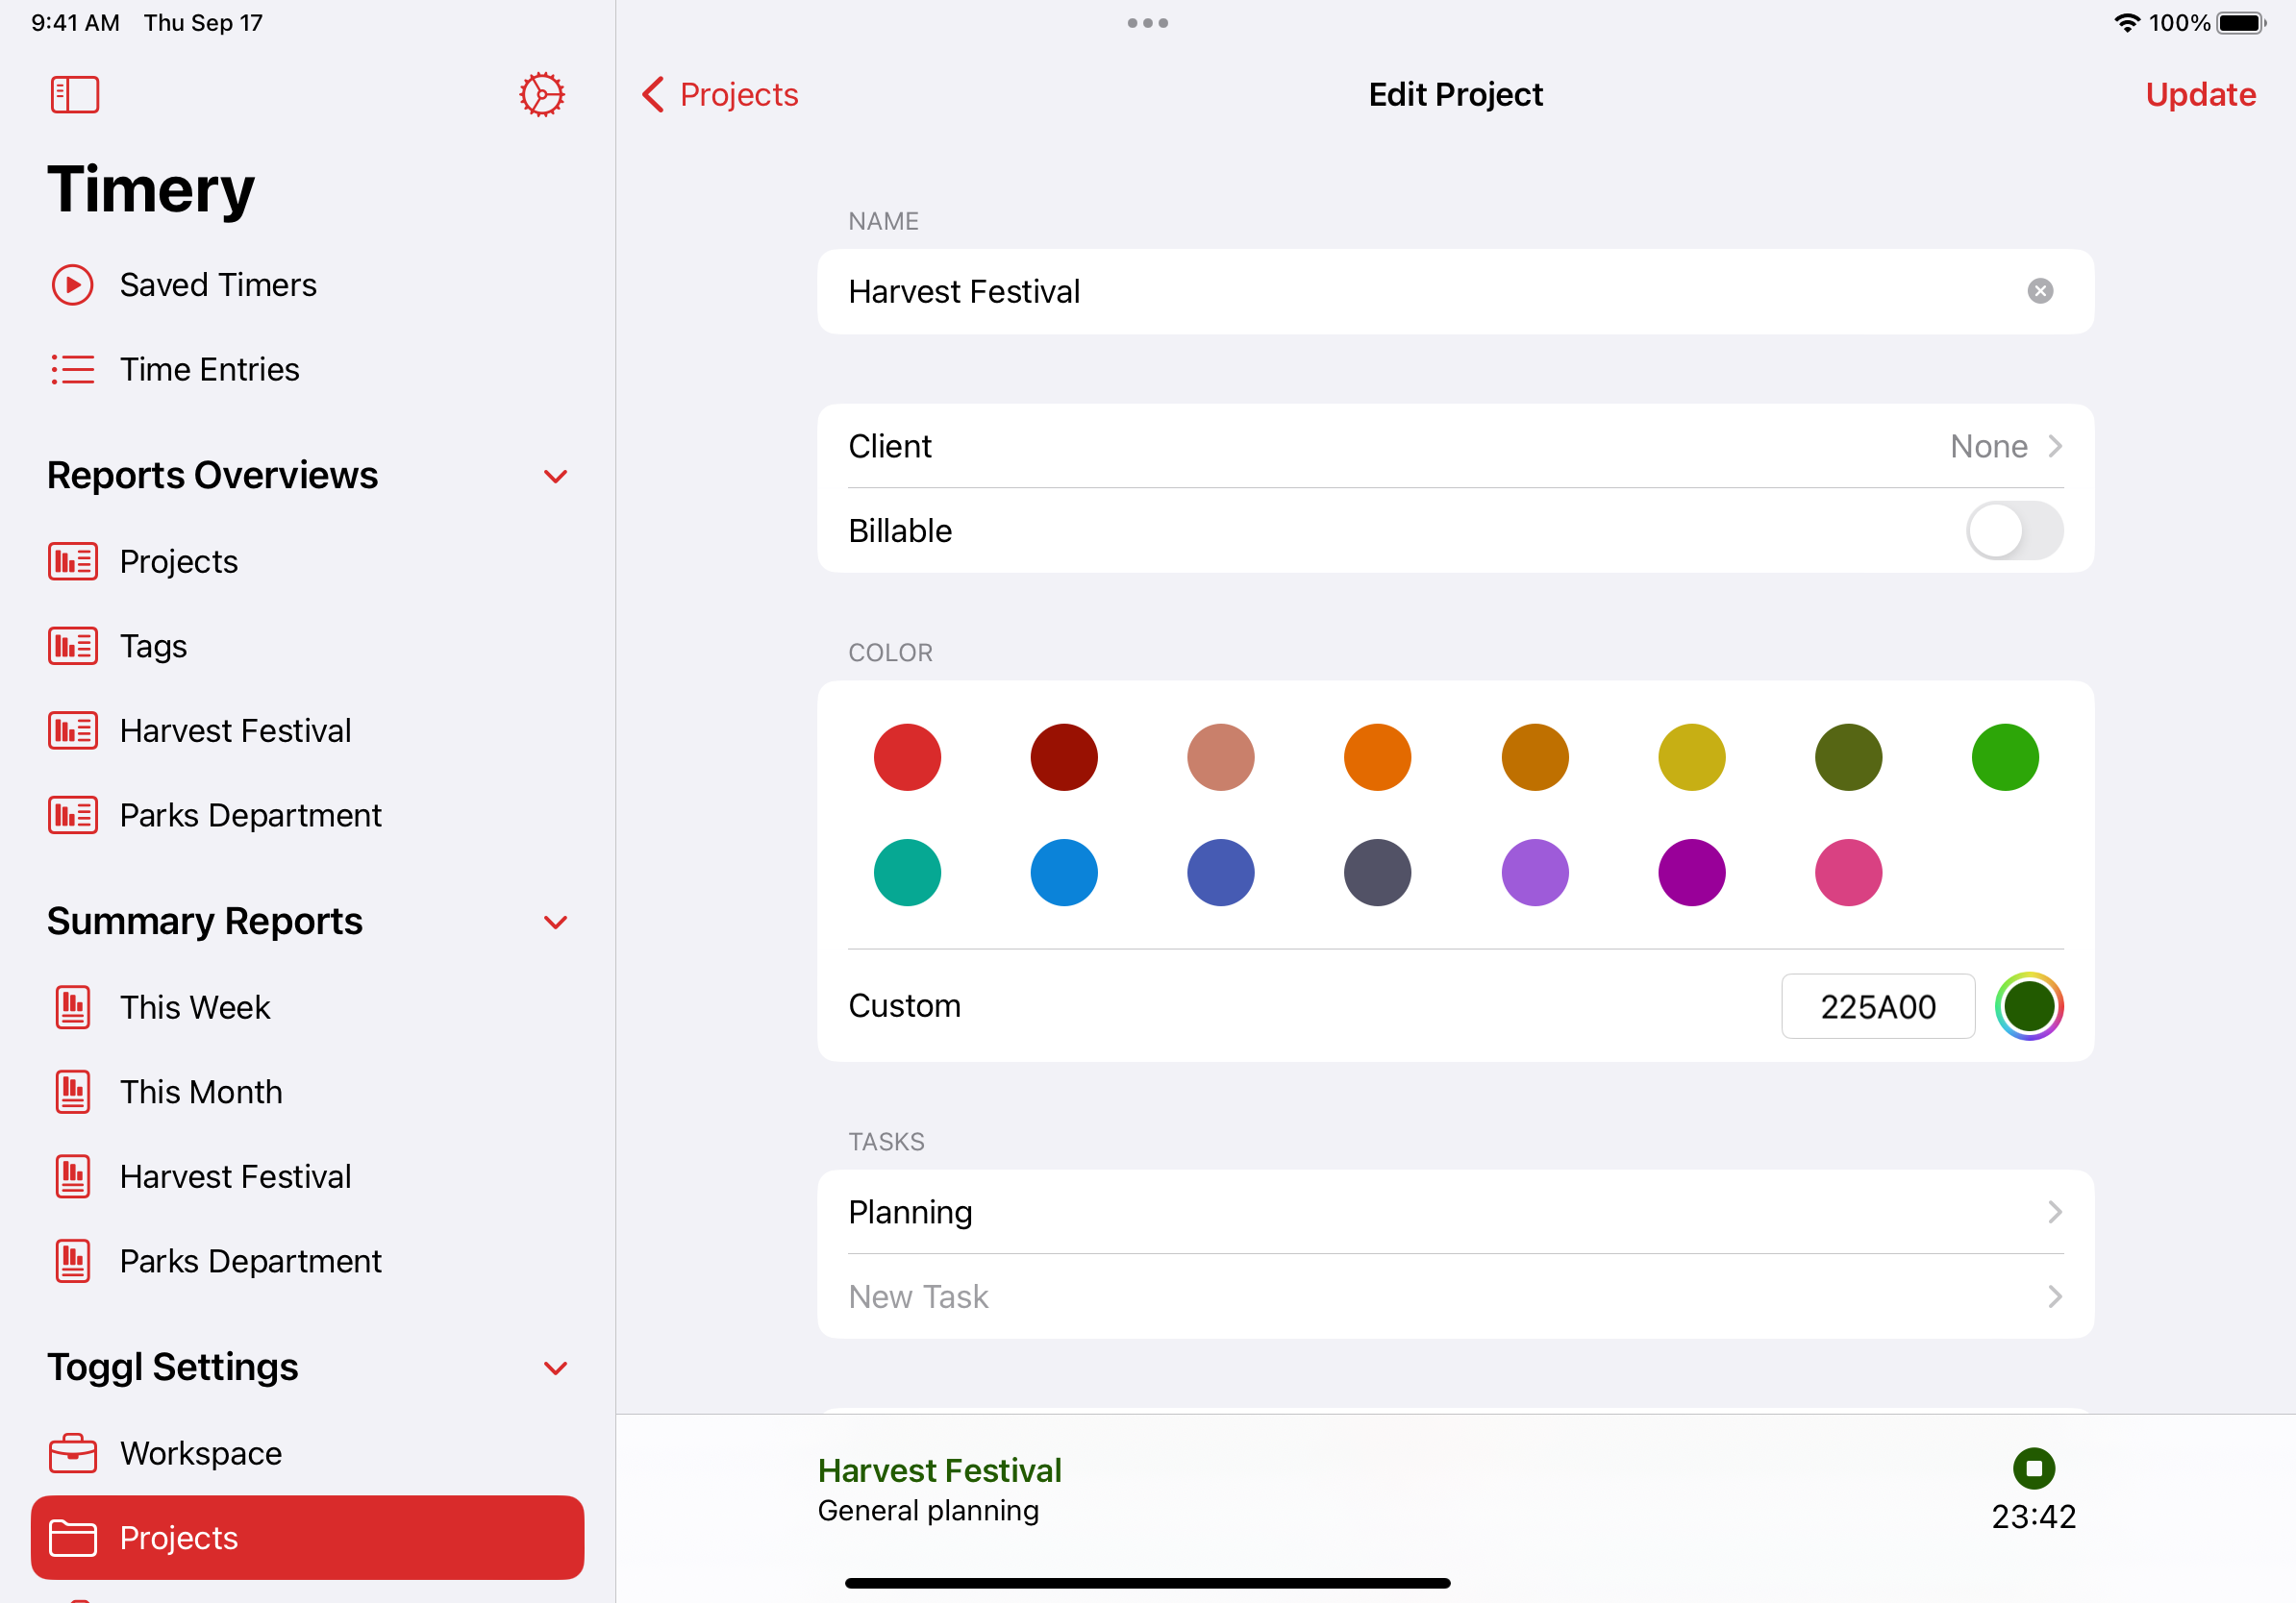
Task: Go back to Projects
Action: tap(720, 95)
